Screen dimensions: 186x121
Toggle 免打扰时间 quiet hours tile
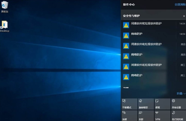(x=179, y=116)
